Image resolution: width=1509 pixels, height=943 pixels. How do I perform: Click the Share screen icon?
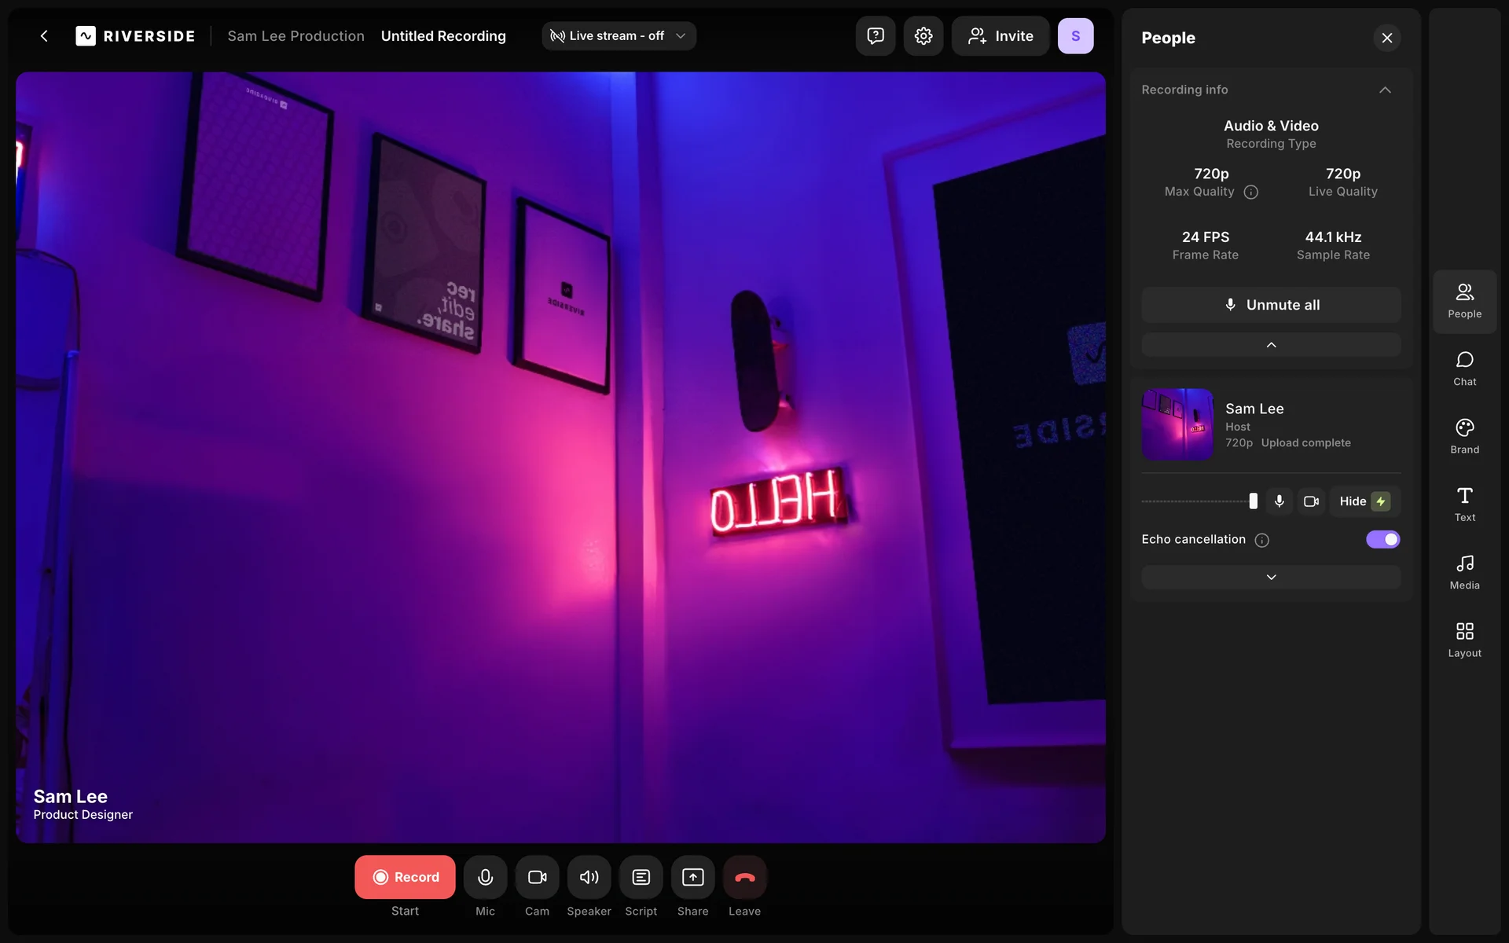click(x=692, y=877)
